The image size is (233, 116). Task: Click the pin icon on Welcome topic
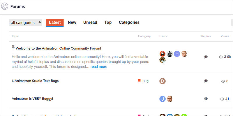(13, 47)
